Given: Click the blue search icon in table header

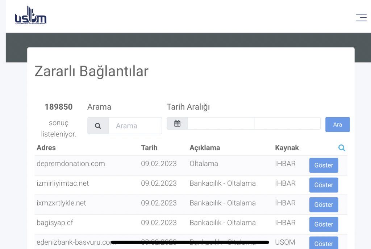Looking at the screenshot, I should [341, 148].
